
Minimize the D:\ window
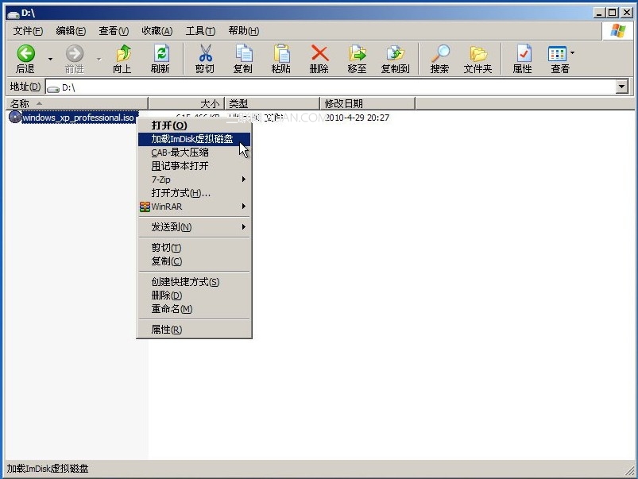[x=598, y=13]
